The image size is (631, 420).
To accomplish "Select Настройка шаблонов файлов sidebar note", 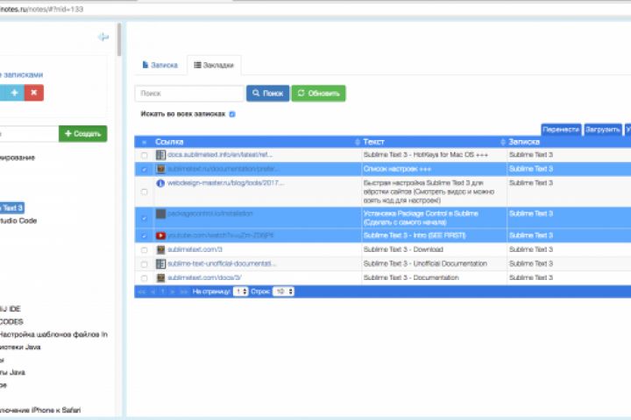I will tap(53, 334).
